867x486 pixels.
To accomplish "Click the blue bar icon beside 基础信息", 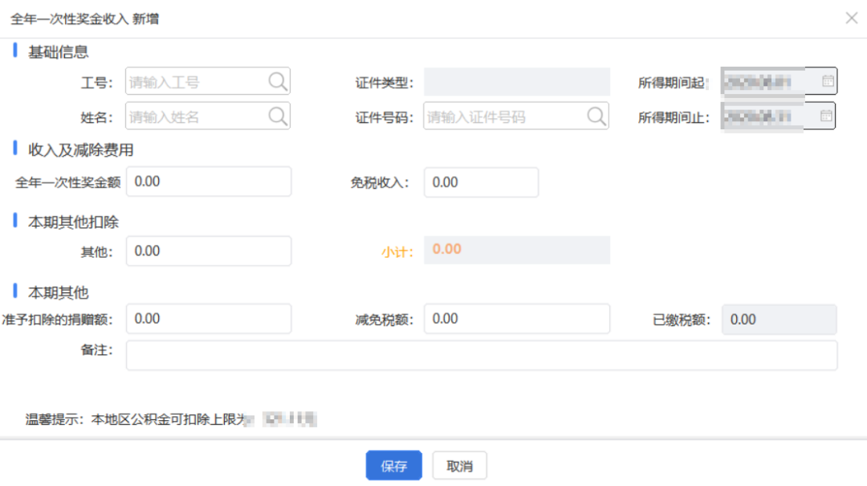I will (x=17, y=51).
